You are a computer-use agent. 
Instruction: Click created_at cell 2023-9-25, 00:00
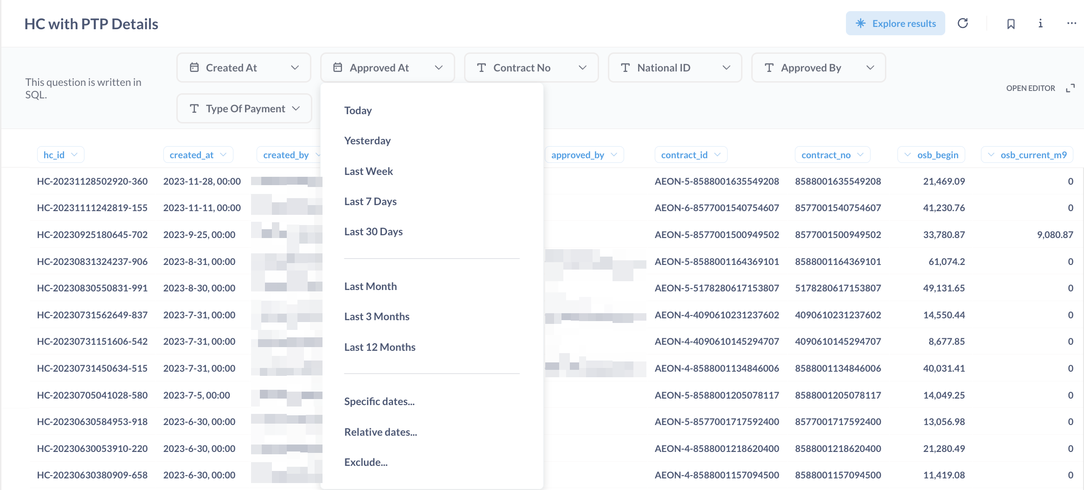pos(200,235)
